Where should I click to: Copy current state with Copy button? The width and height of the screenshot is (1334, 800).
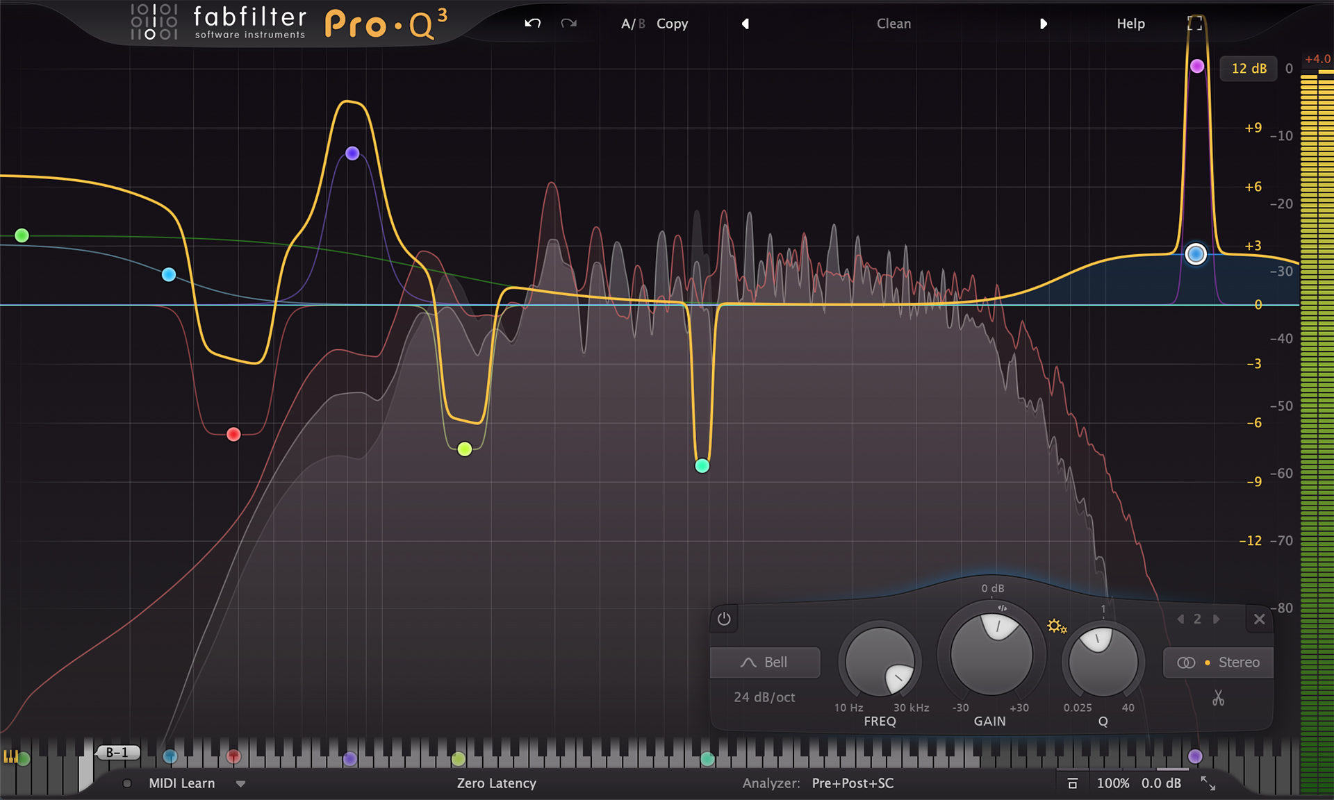click(x=672, y=24)
